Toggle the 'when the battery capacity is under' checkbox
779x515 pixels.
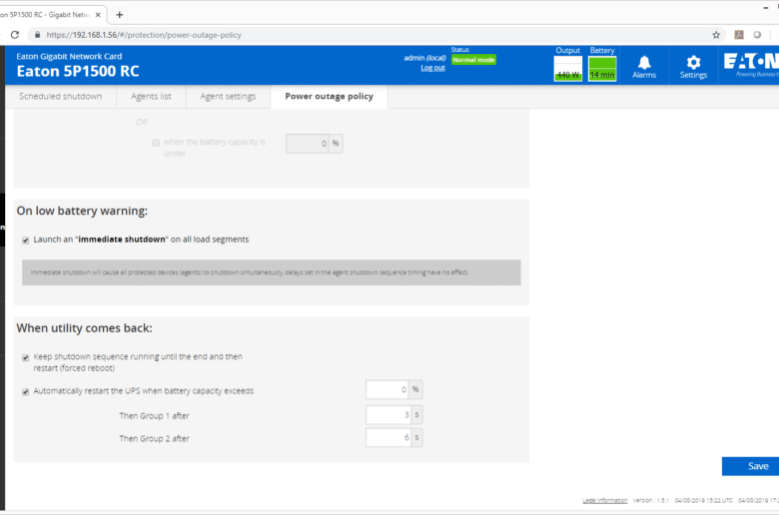point(156,143)
